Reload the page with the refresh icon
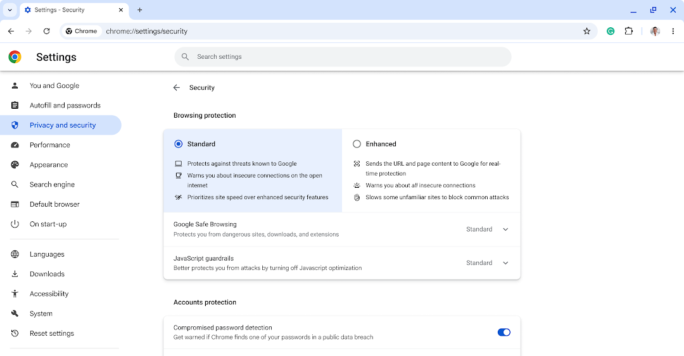 tap(46, 31)
